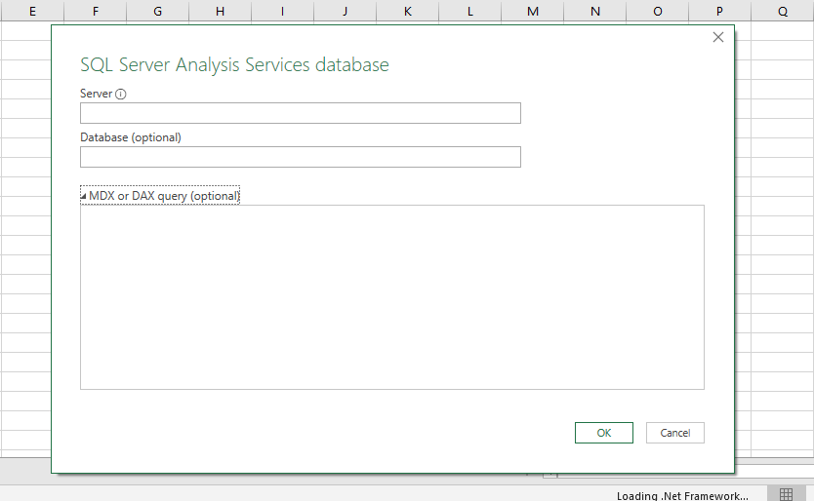Select column L header in Excel

(x=469, y=11)
